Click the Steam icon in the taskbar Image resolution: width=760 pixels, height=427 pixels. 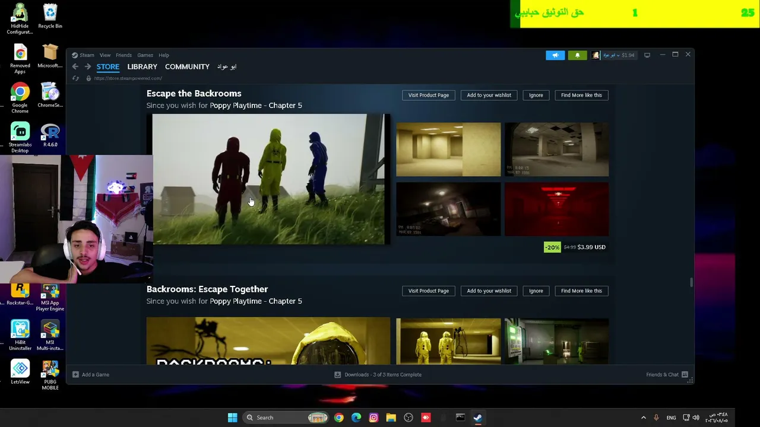click(x=477, y=418)
